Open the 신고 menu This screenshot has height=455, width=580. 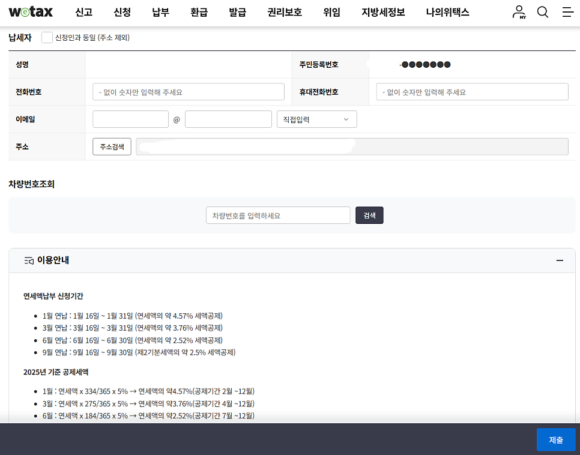(x=83, y=12)
